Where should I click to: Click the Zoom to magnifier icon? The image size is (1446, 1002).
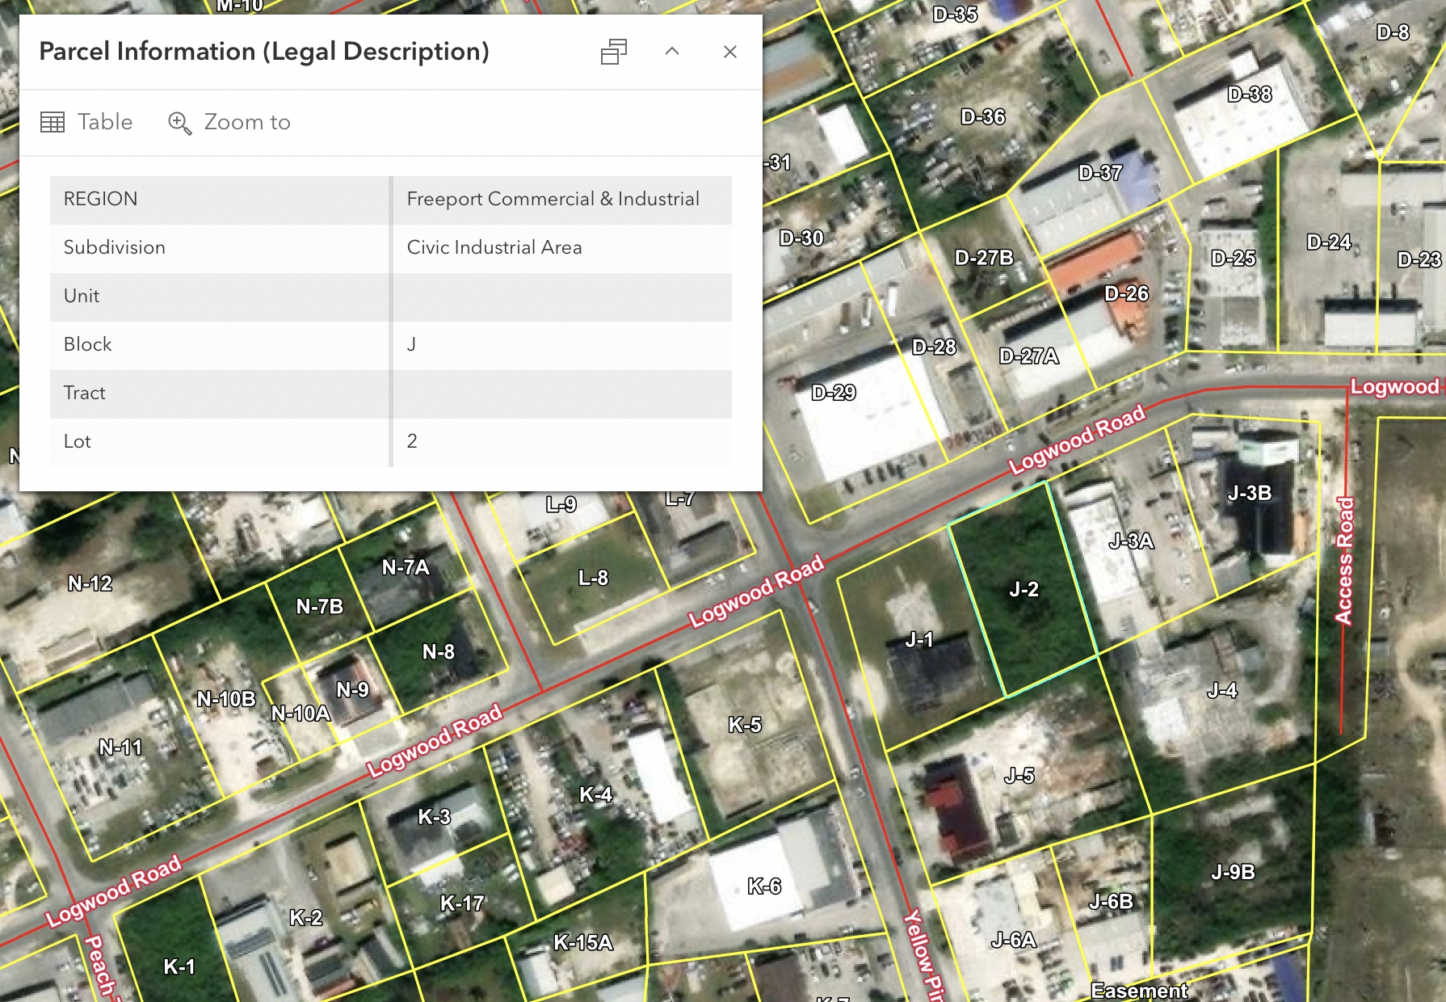[x=179, y=123]
